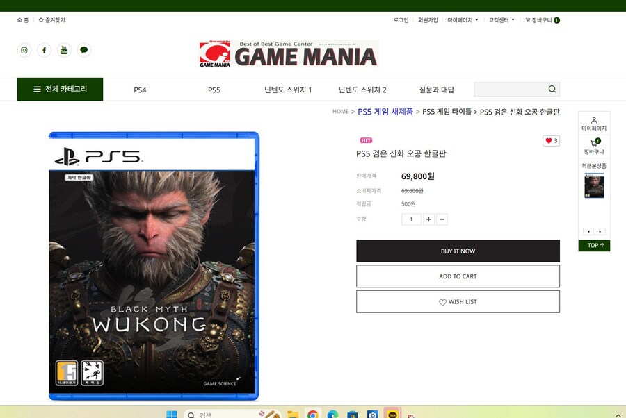Increase quantity with the plus stepper
The image size is (626, 418).
pos(428,219)
